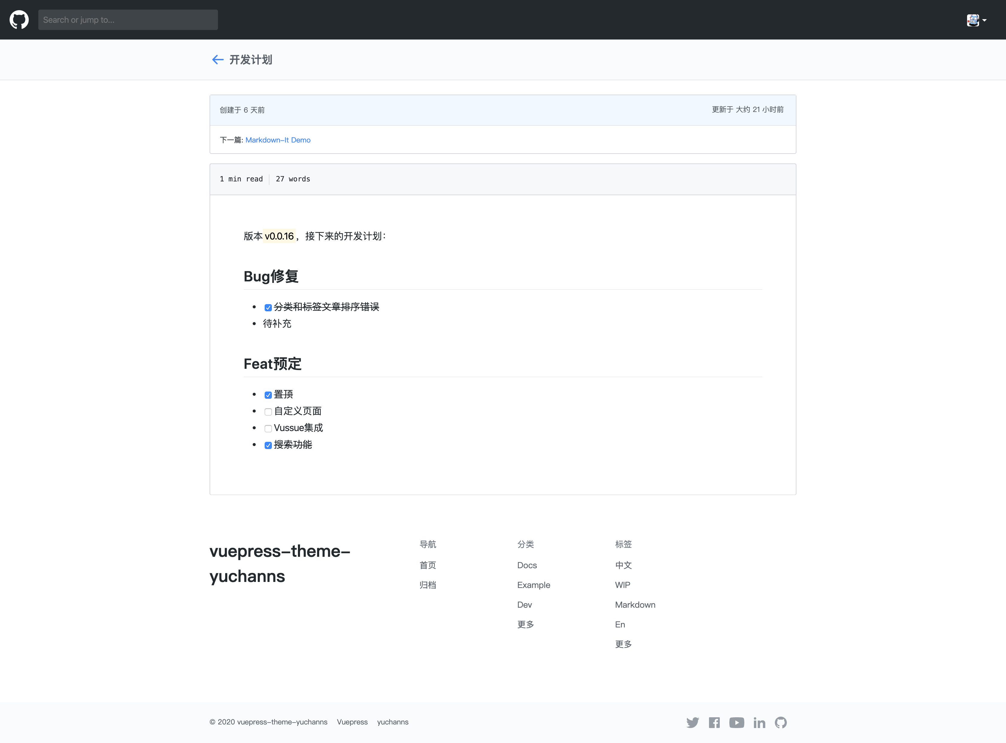The height and width of the screenshot is (743, 1006).
Task: Go to 首页 in footer navigation
Action: (x=428, y=565)
